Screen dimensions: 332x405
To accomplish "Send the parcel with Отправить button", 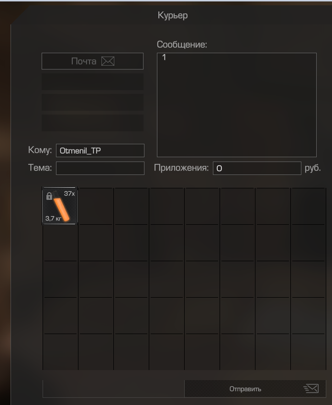I will click(x=255, y=389).
